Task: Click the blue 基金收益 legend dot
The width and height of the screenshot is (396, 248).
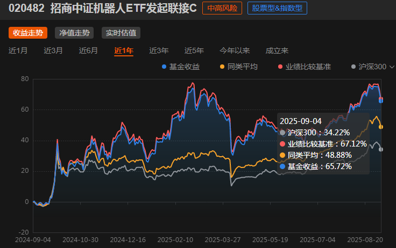Action: (x=164, y=67)
